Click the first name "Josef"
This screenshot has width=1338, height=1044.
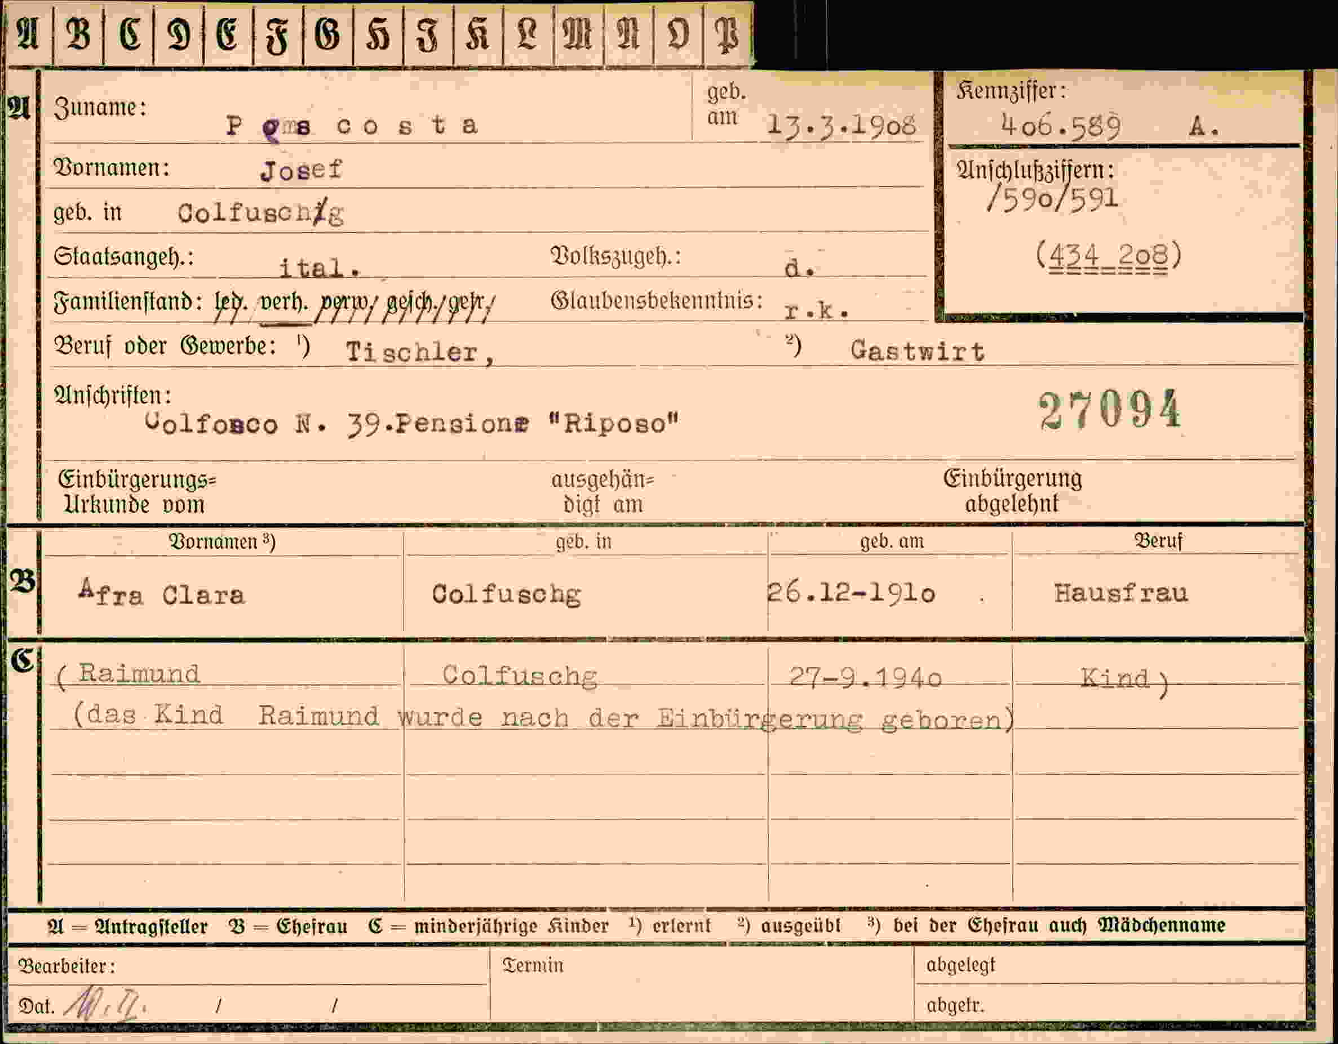coord(301,170)
